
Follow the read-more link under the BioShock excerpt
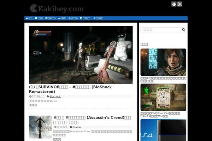[33, 105]
